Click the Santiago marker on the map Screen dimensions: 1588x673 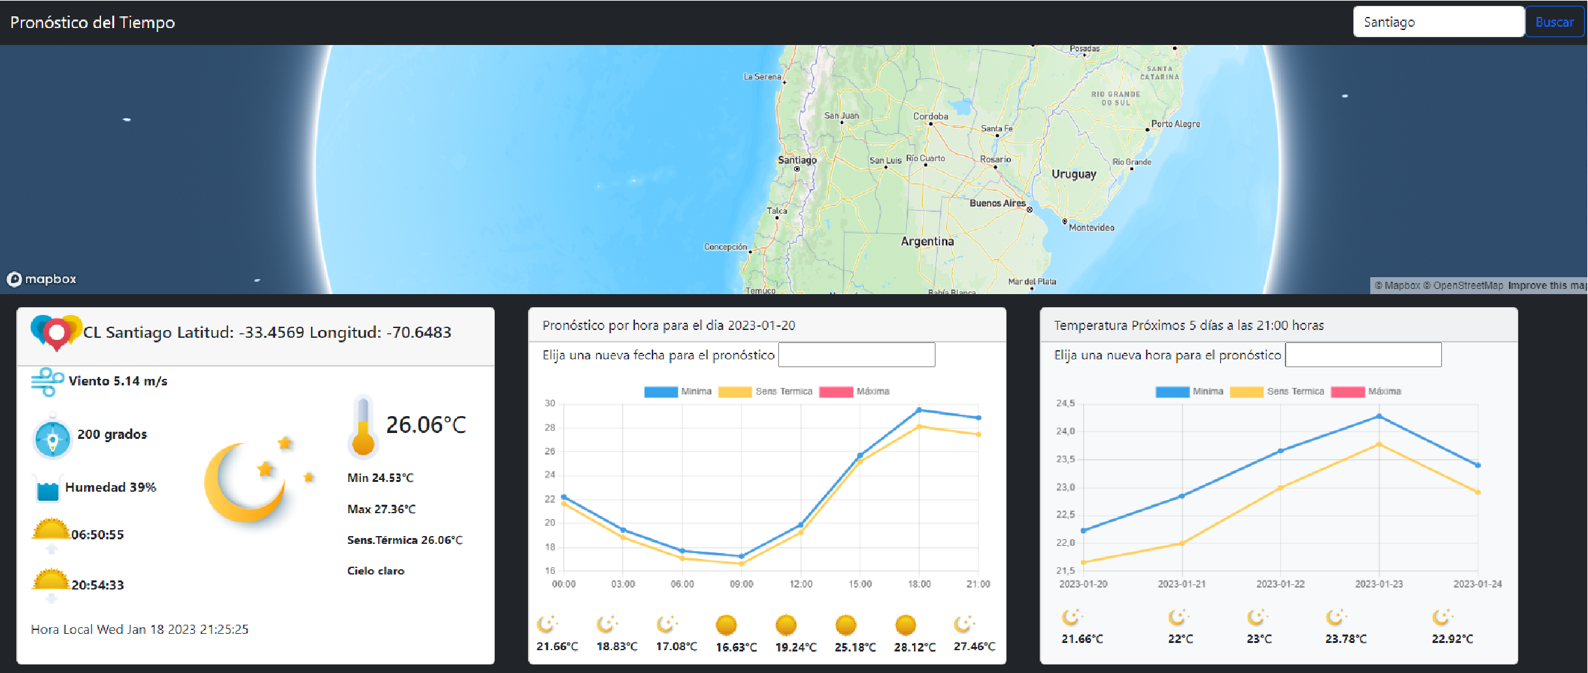point(797,169)
